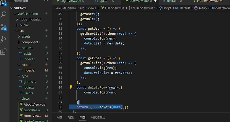Expand the public folder
The image size is (230, 122).
point(17,25)
